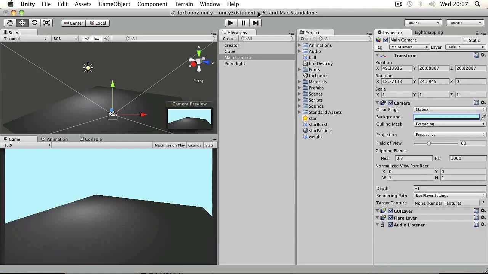This screenshot has width=488, height=274.
Task: Open Transform component help icon
Action: (476, 56)
